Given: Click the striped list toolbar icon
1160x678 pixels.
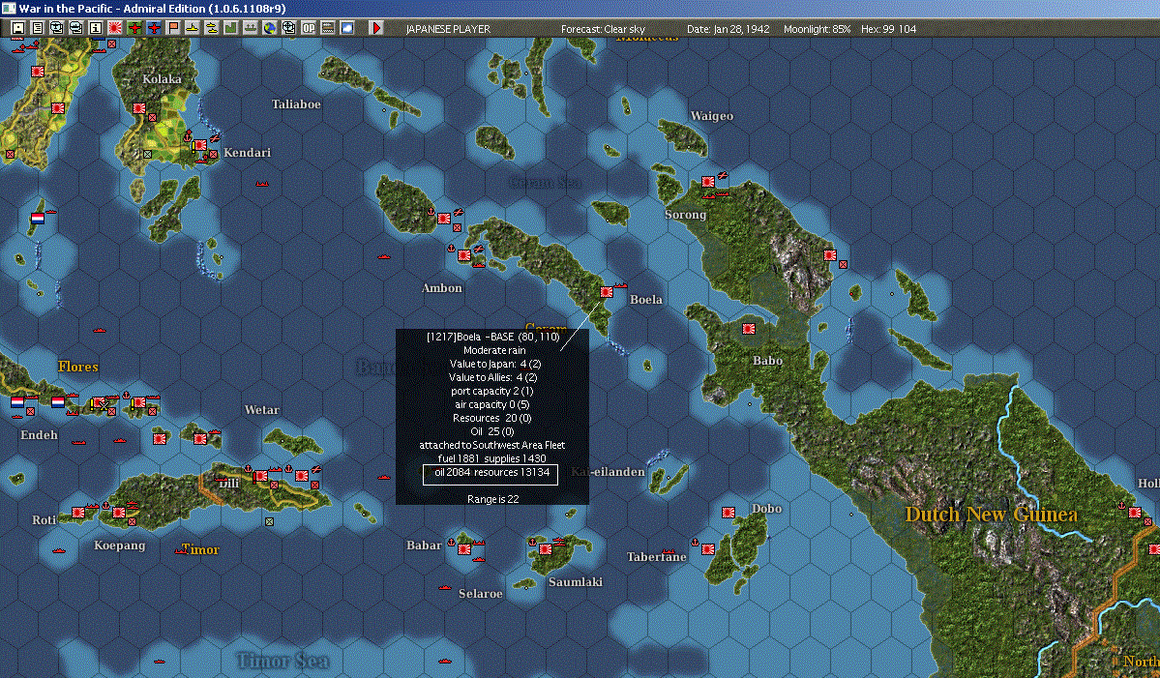Looking at the screenshot, I should point(328,28).
